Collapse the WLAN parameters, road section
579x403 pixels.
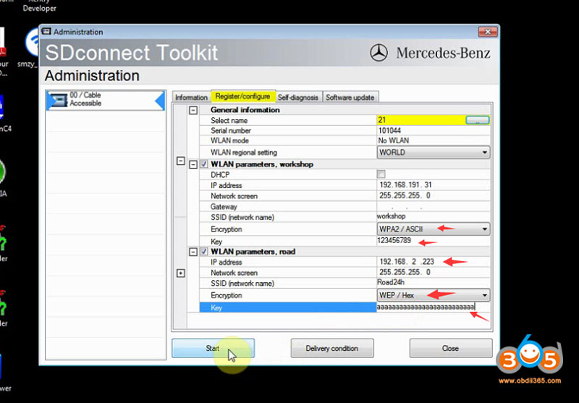pos(193,252)
